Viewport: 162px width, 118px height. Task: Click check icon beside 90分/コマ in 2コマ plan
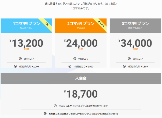point(75,59)
